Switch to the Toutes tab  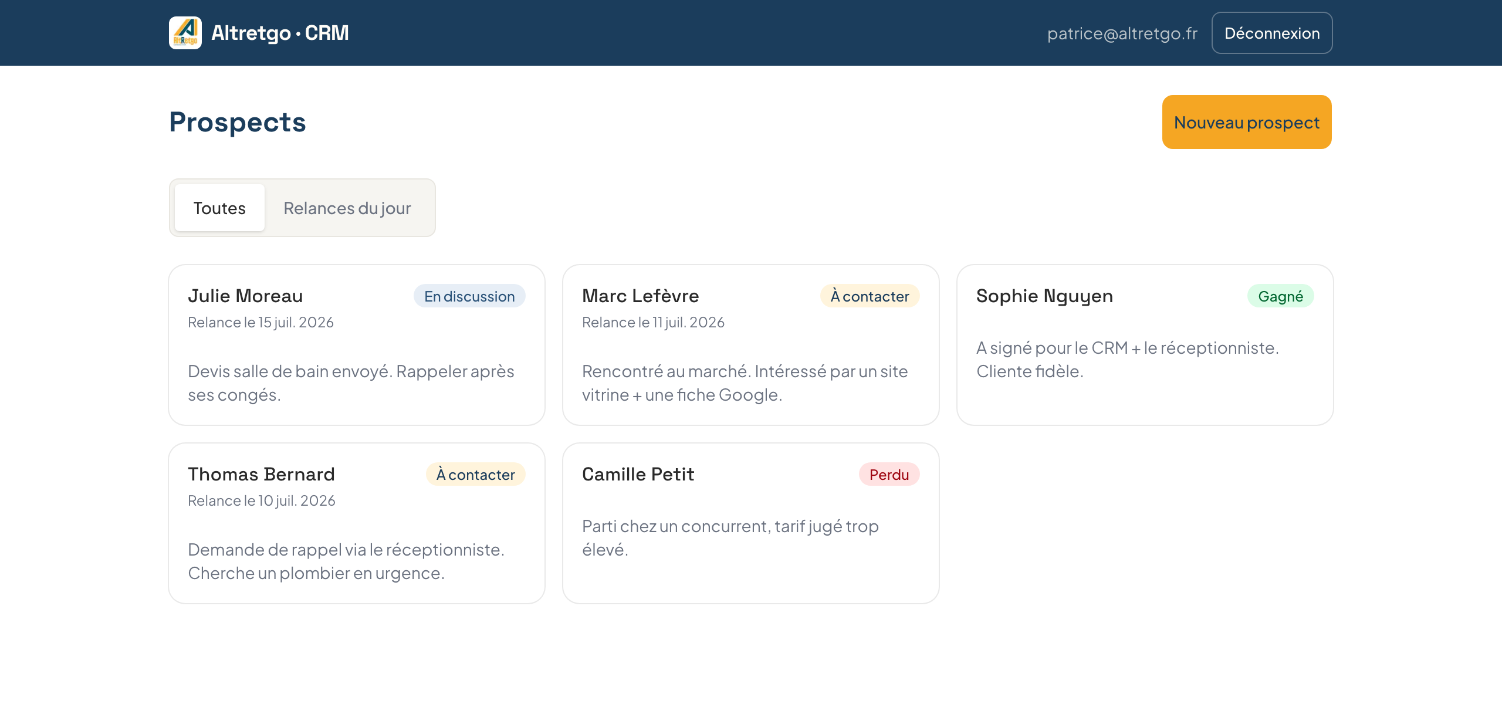click(x=219, y=208)
